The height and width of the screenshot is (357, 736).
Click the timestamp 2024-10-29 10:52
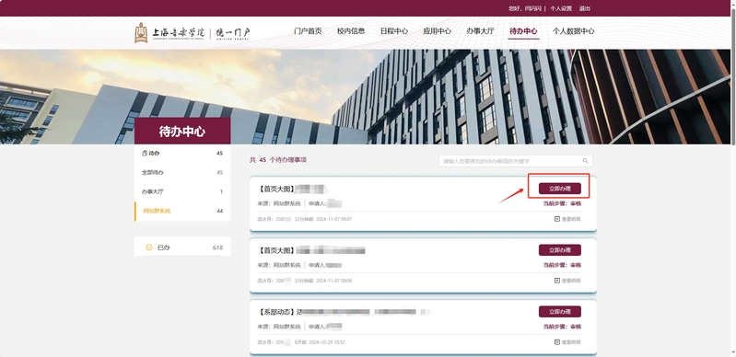[x=327, y=342]
